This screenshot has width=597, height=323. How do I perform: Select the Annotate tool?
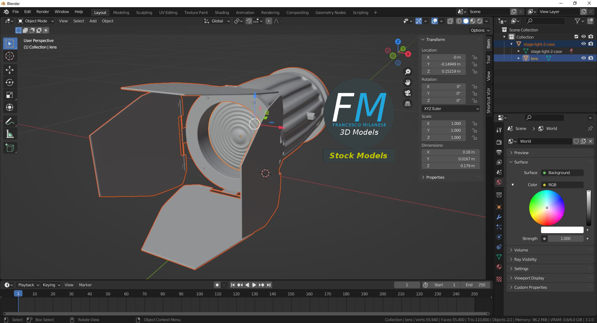10,122
